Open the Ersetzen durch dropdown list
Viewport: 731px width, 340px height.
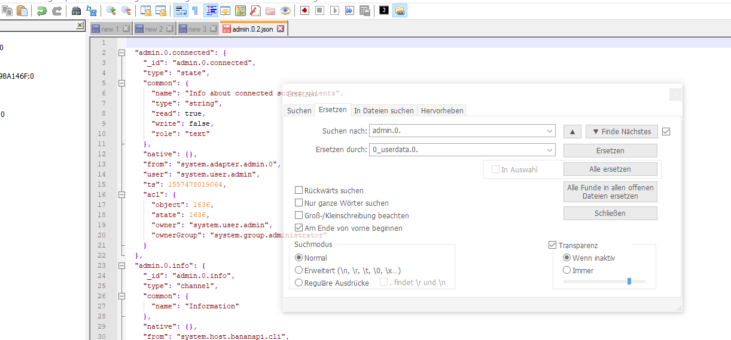[x=550, y=150]
